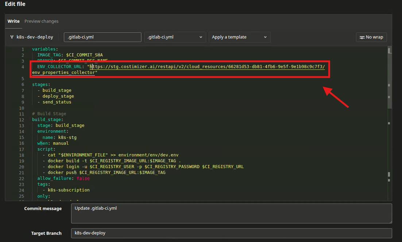Click 'build_stage:' job key on line 12
402x242 pixels.
48,119
